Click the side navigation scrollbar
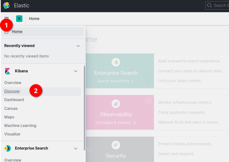Viewport: 229px width, 162px height. [x=85, y=108]
